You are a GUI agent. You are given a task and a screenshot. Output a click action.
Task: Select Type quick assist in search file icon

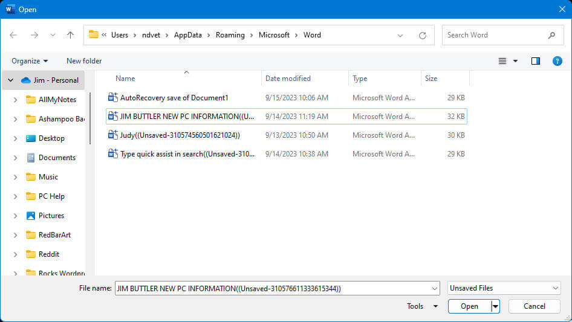click(112, 153)
